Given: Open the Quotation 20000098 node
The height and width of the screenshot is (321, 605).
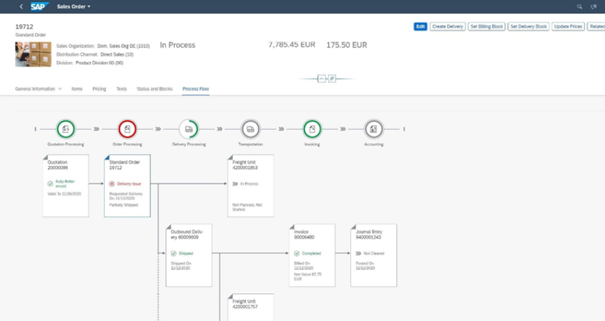Looking at the screenshot, I should coord(66,185).
